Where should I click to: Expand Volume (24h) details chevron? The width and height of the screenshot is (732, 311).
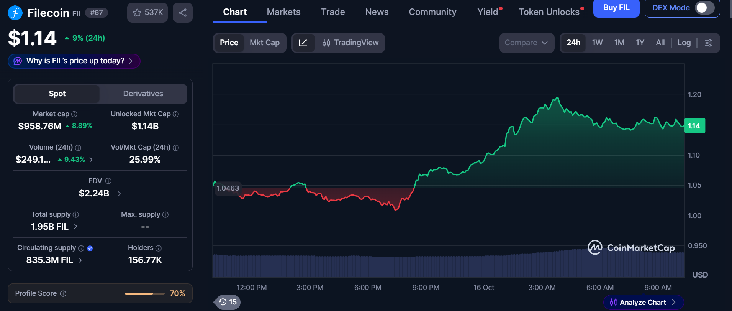tap(91, 160)
